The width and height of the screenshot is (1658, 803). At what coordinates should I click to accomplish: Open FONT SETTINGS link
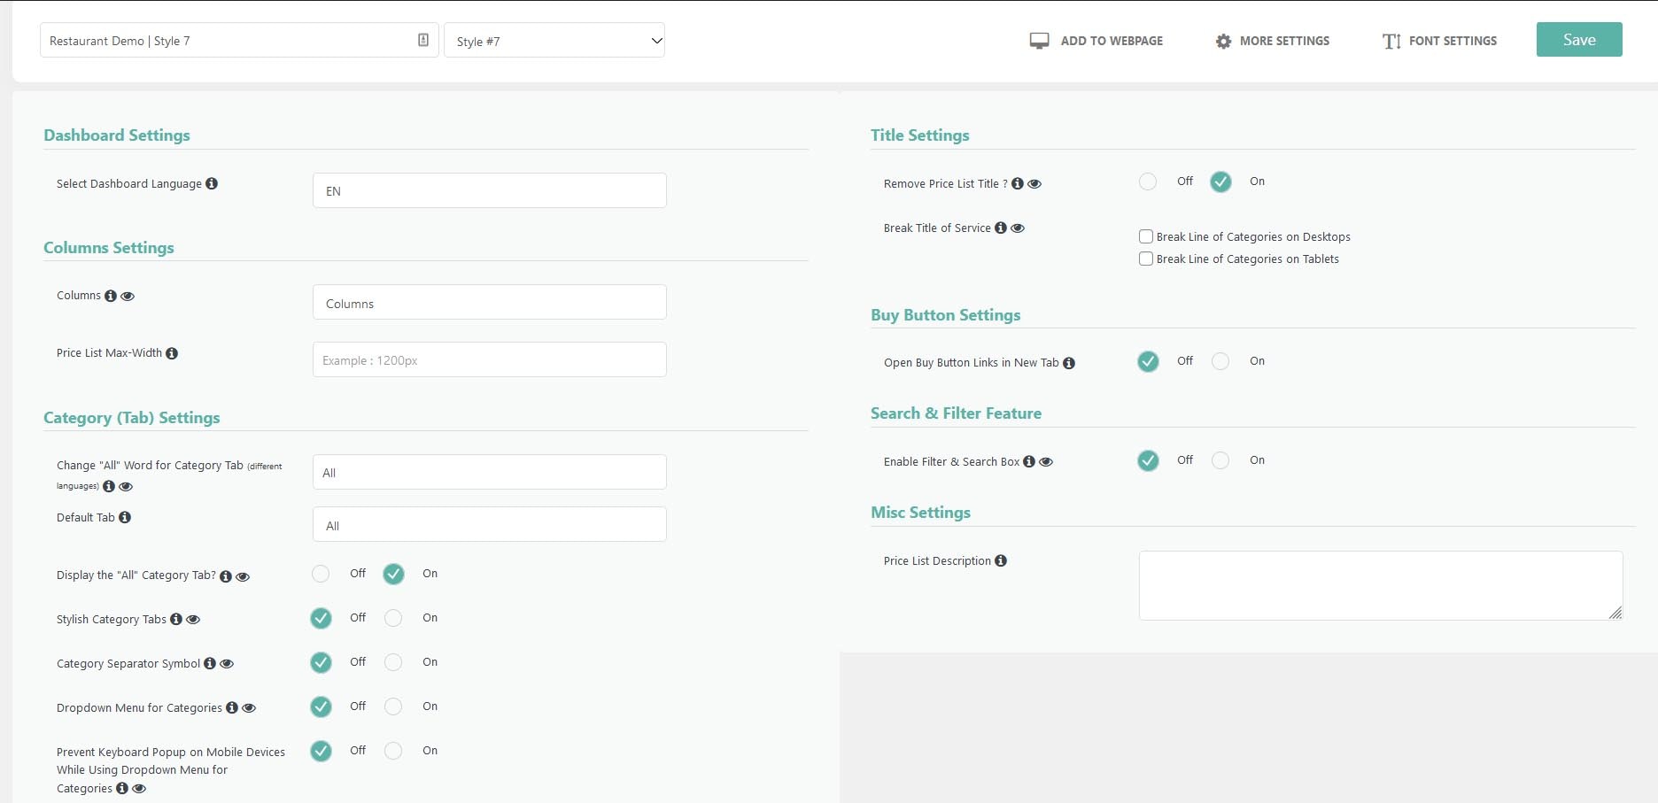click(1440, 41)
